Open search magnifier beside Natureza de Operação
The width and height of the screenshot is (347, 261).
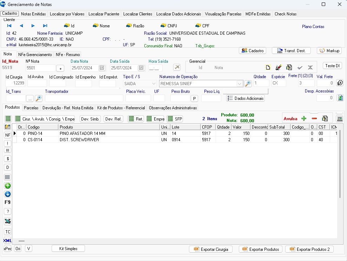click(248, 83)
